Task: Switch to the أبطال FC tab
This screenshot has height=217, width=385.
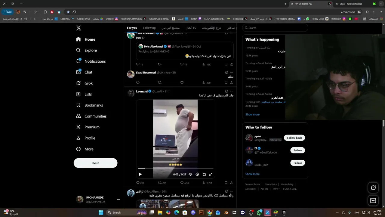Action: click(x=191, y=28)
